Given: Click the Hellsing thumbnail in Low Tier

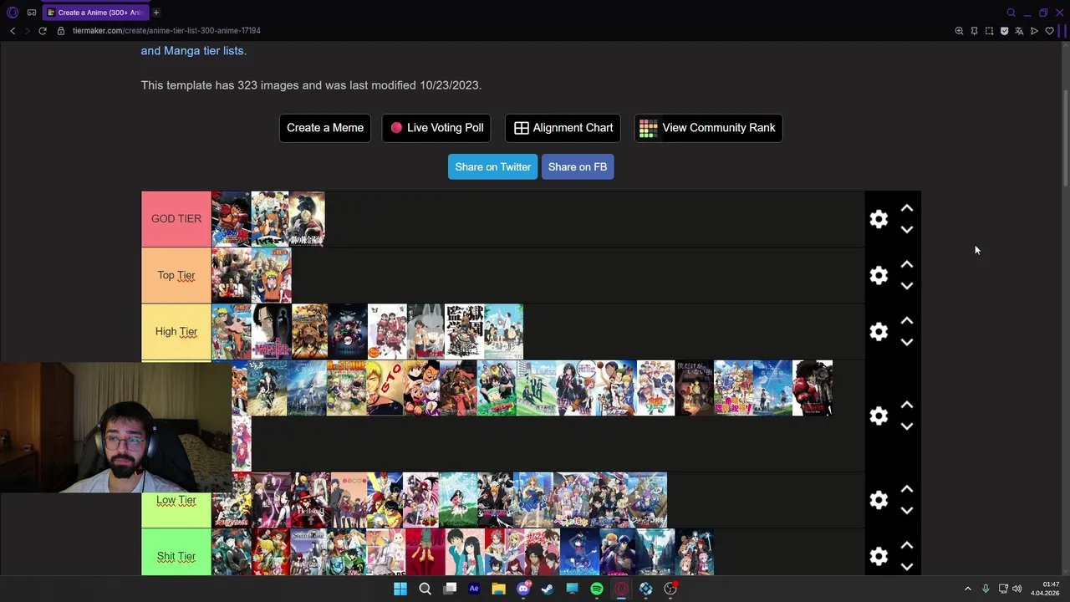Looking at the screenshot, I should point(311,500).
